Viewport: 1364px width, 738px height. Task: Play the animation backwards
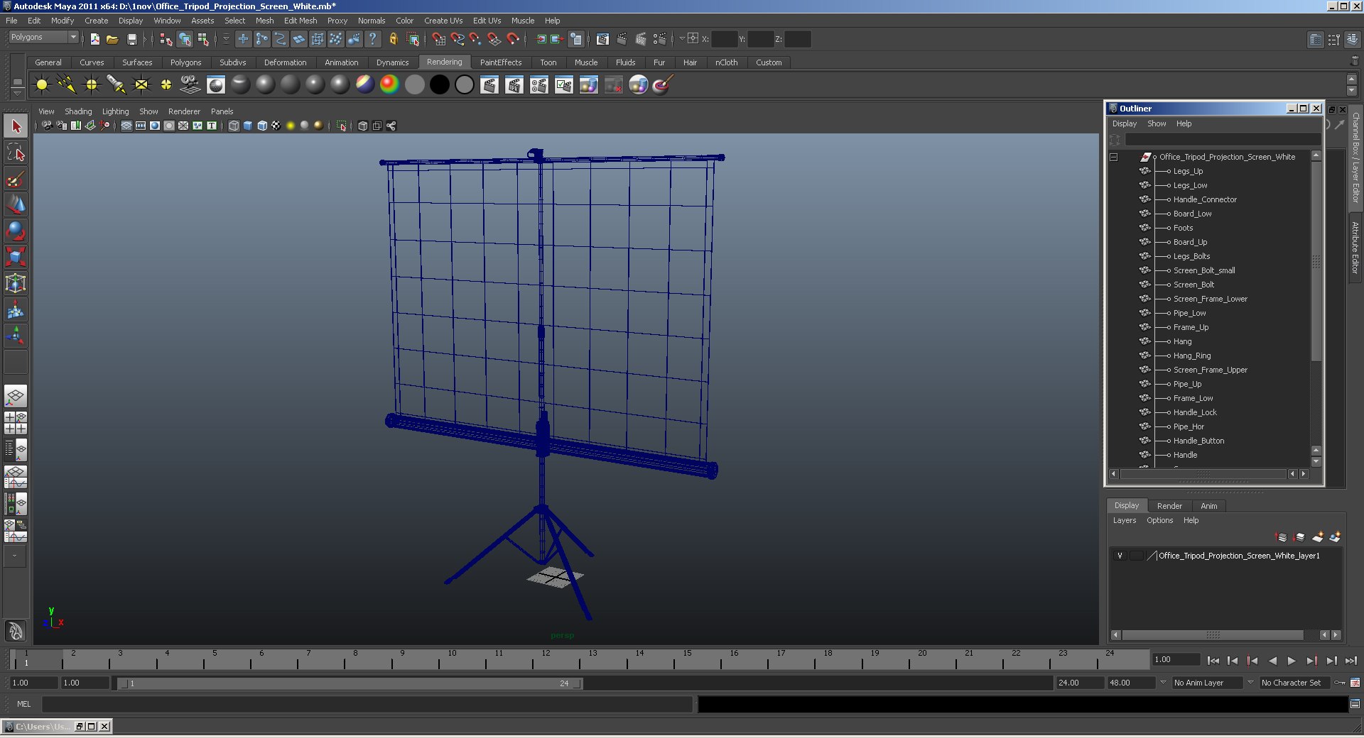(1272, 661)
